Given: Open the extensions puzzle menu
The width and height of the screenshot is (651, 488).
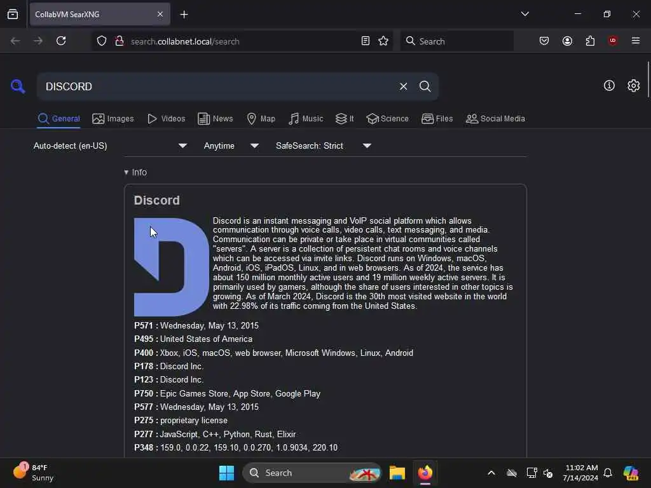Looking at the screenshot, I should click(x=590, y=41).
